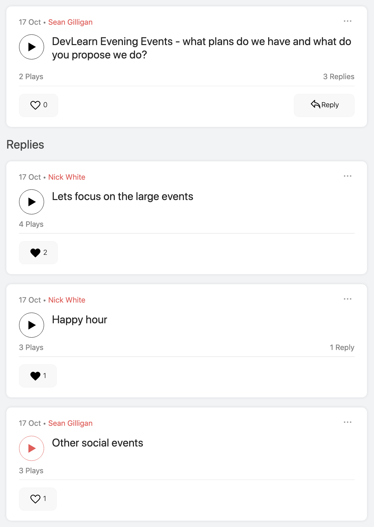
Task: Click the heart icon on the main post
Action: click(x=35, y=105)
